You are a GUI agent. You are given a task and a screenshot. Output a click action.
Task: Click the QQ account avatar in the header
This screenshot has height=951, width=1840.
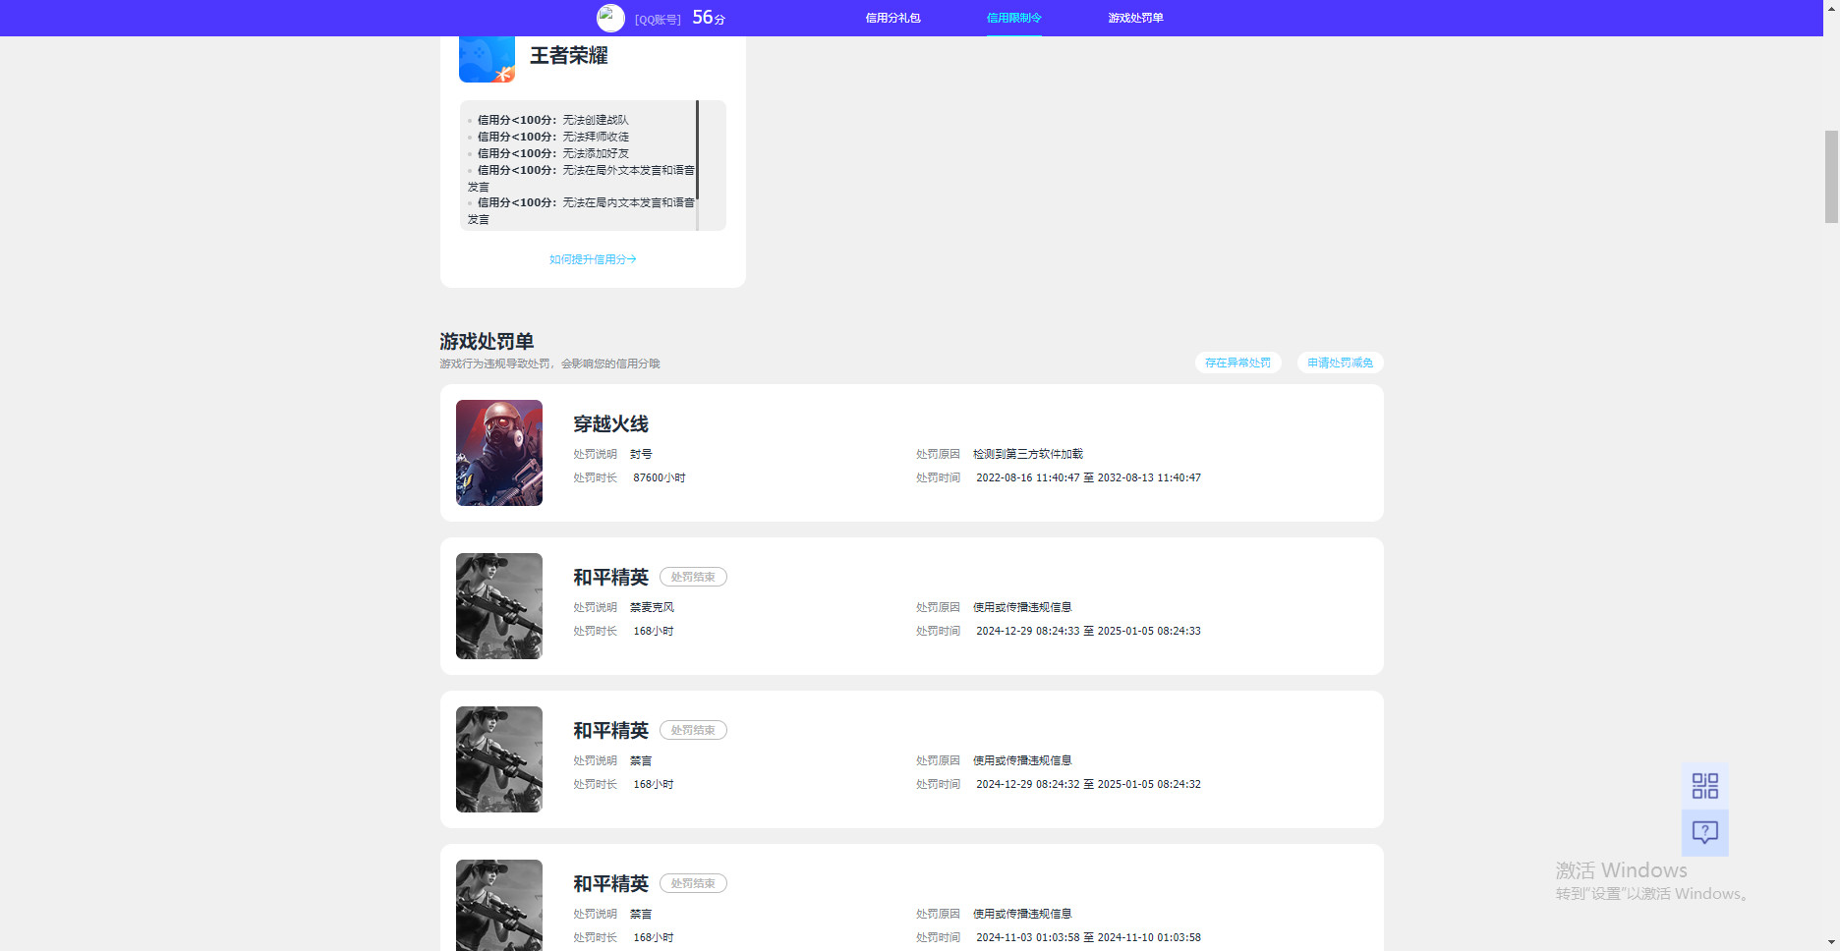610,18
